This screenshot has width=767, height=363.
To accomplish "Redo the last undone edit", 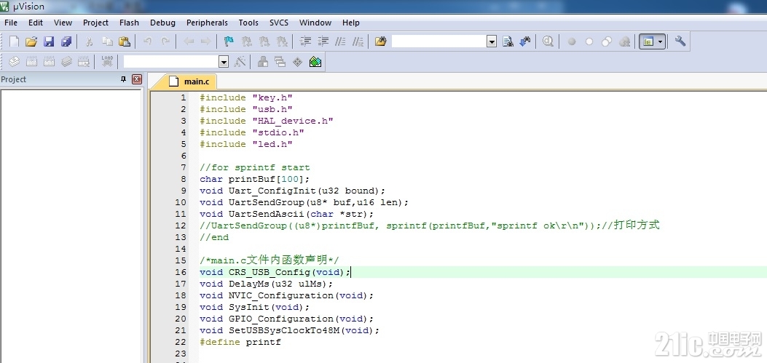I will 165,41.
